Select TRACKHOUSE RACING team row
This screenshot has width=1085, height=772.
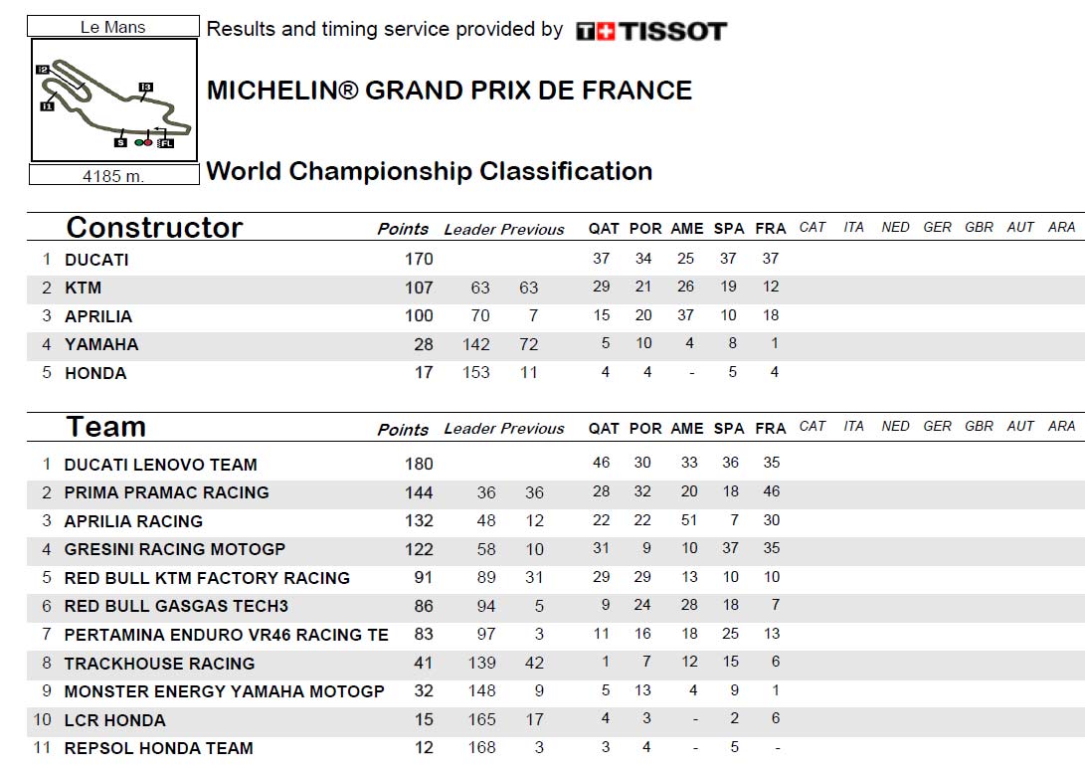[556, 663]
